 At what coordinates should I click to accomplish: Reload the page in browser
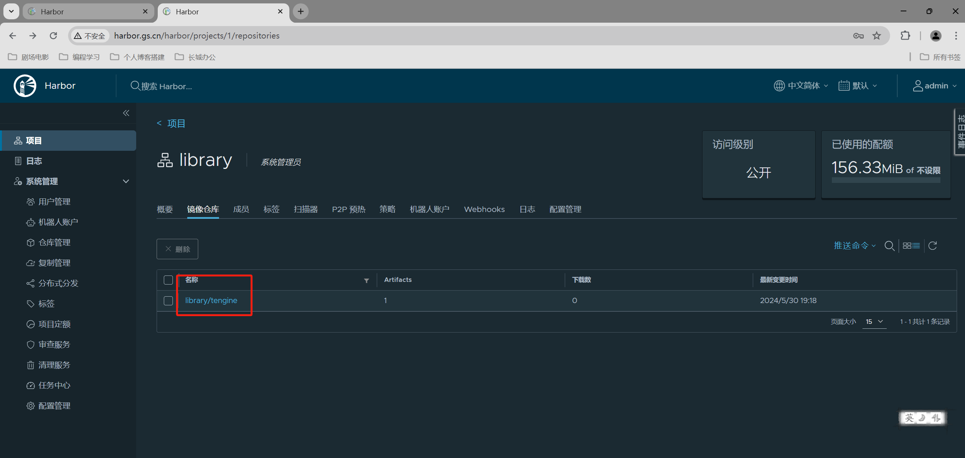pyautogui.click(x=53, y=36)
